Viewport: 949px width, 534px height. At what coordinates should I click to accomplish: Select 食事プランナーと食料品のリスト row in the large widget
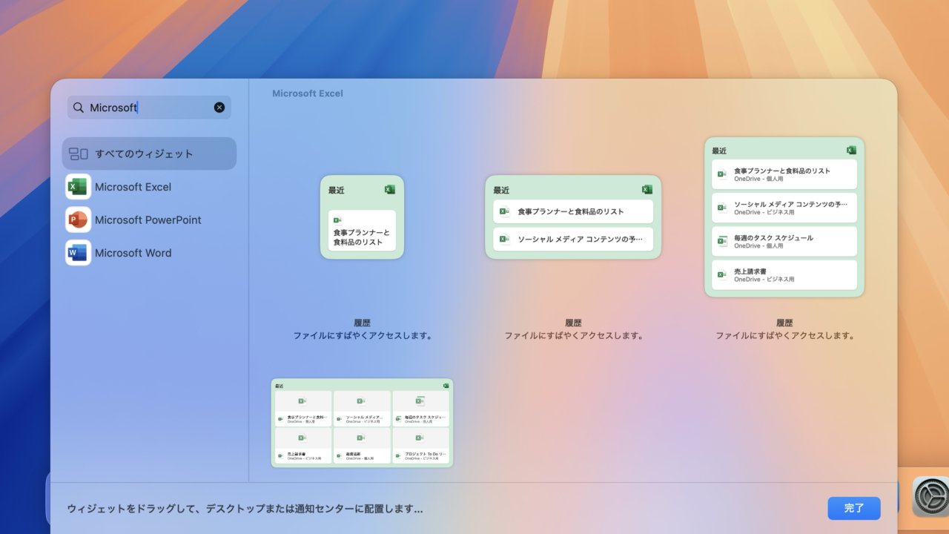784,174
